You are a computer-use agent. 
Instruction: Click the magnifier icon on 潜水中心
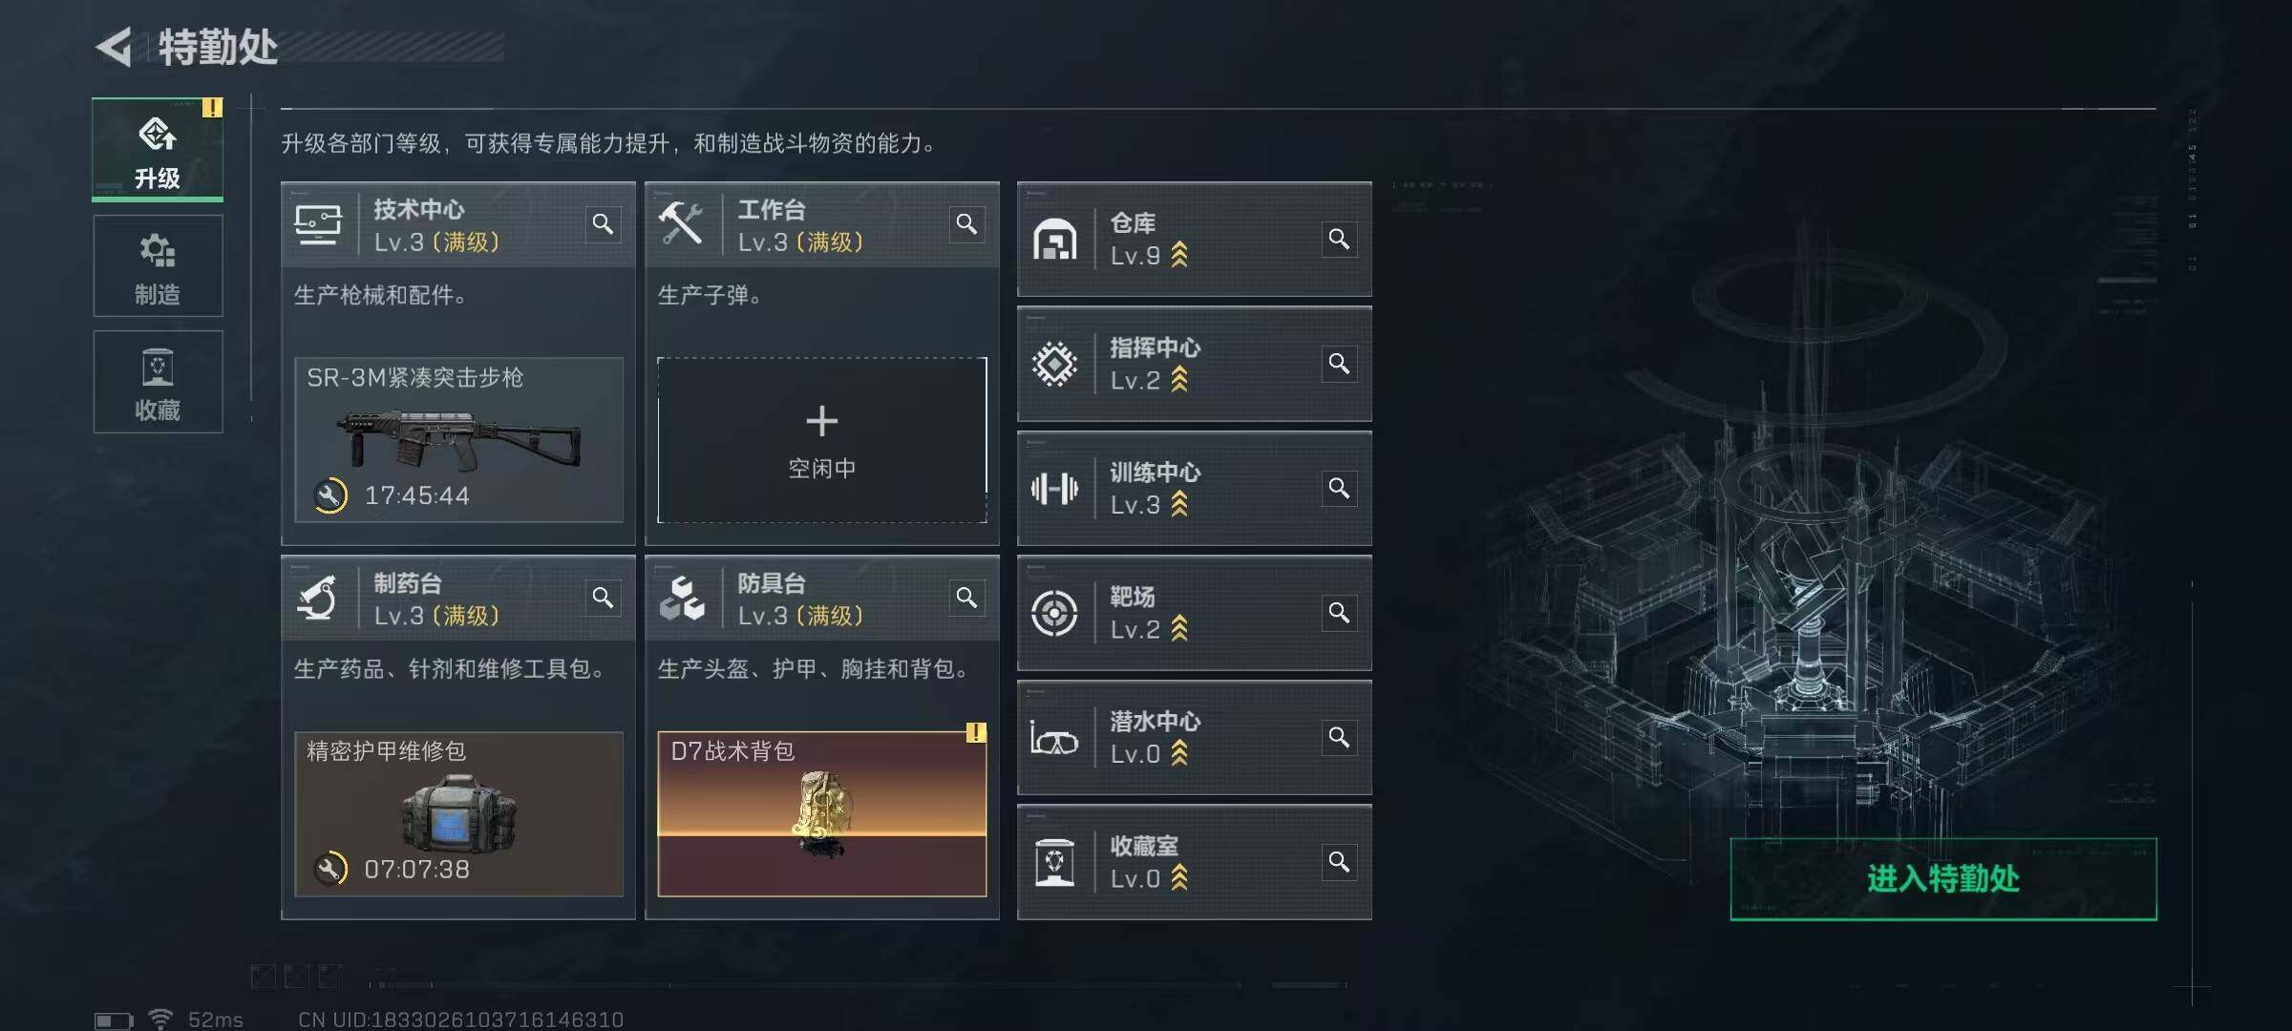pyautogui.click(x=1339, y=738)
